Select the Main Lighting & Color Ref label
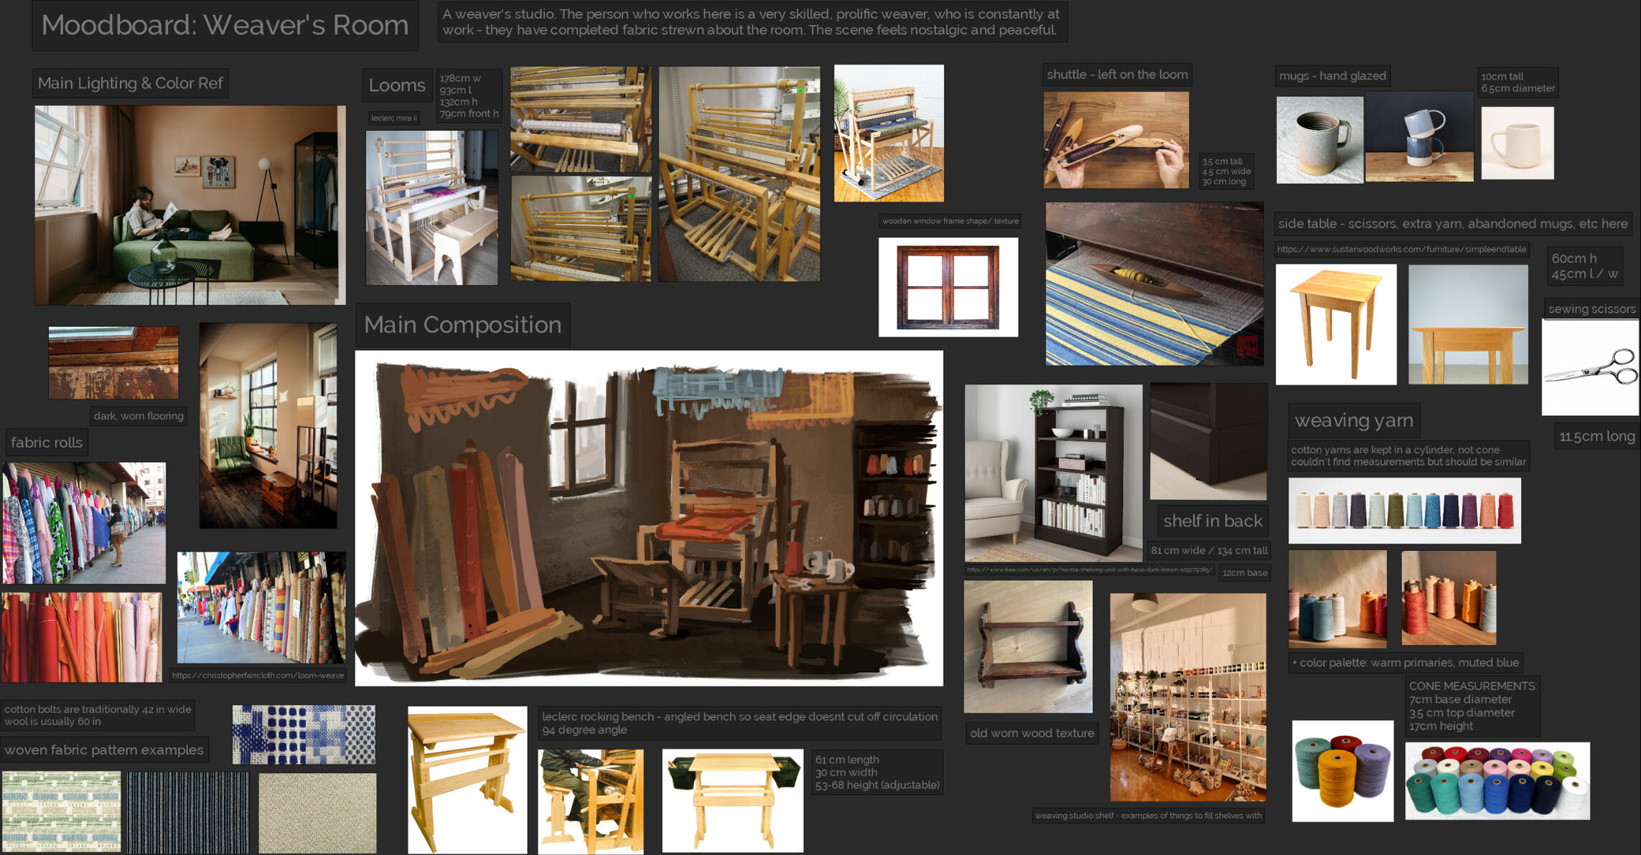This screenshot has width=1641, height=855. 131,82
